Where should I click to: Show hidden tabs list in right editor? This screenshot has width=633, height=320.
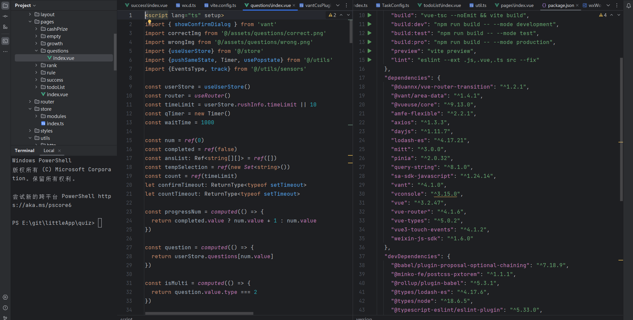point(608,5)
